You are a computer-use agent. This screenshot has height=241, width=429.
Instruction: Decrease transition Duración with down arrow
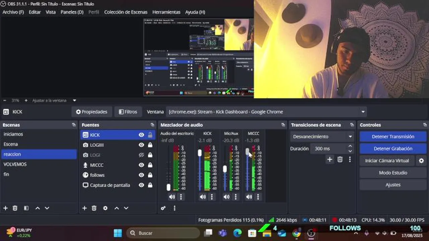pos(350,151)
